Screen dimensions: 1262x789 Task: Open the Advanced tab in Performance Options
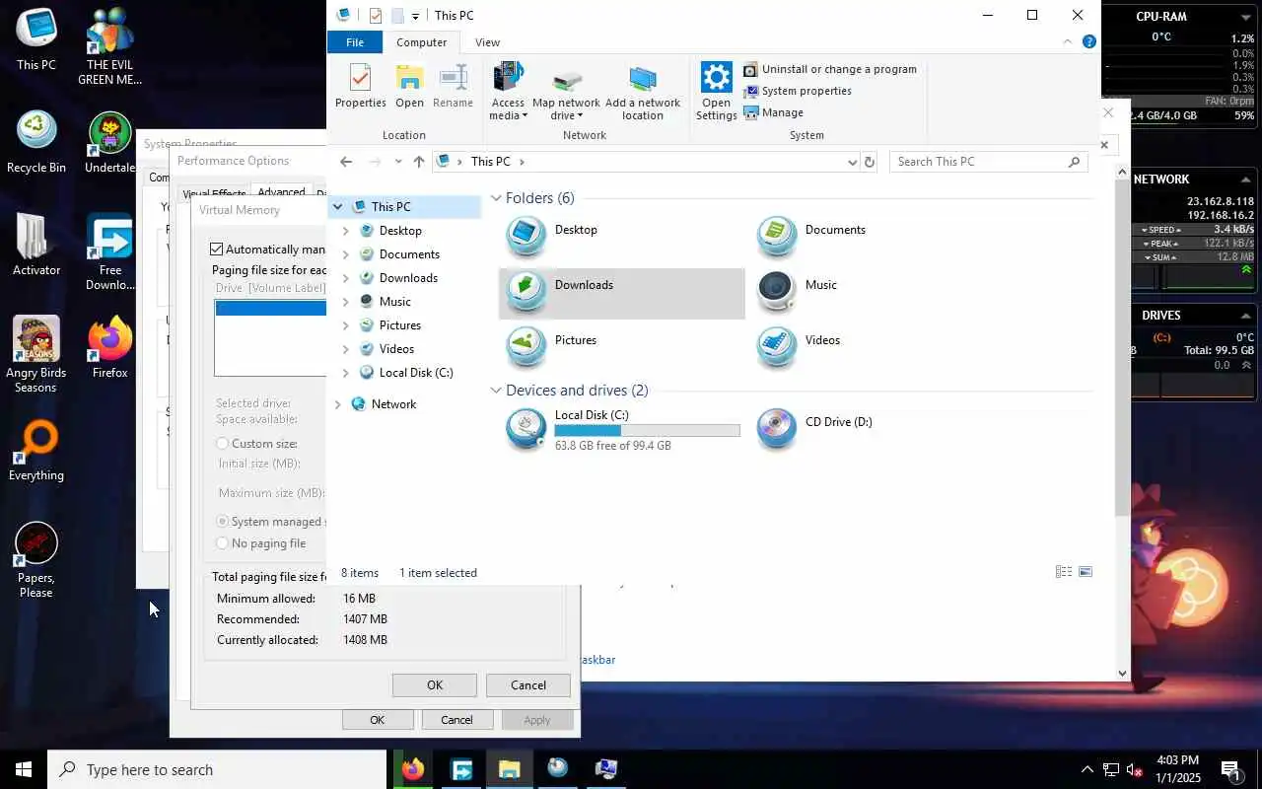click(282, 191)
